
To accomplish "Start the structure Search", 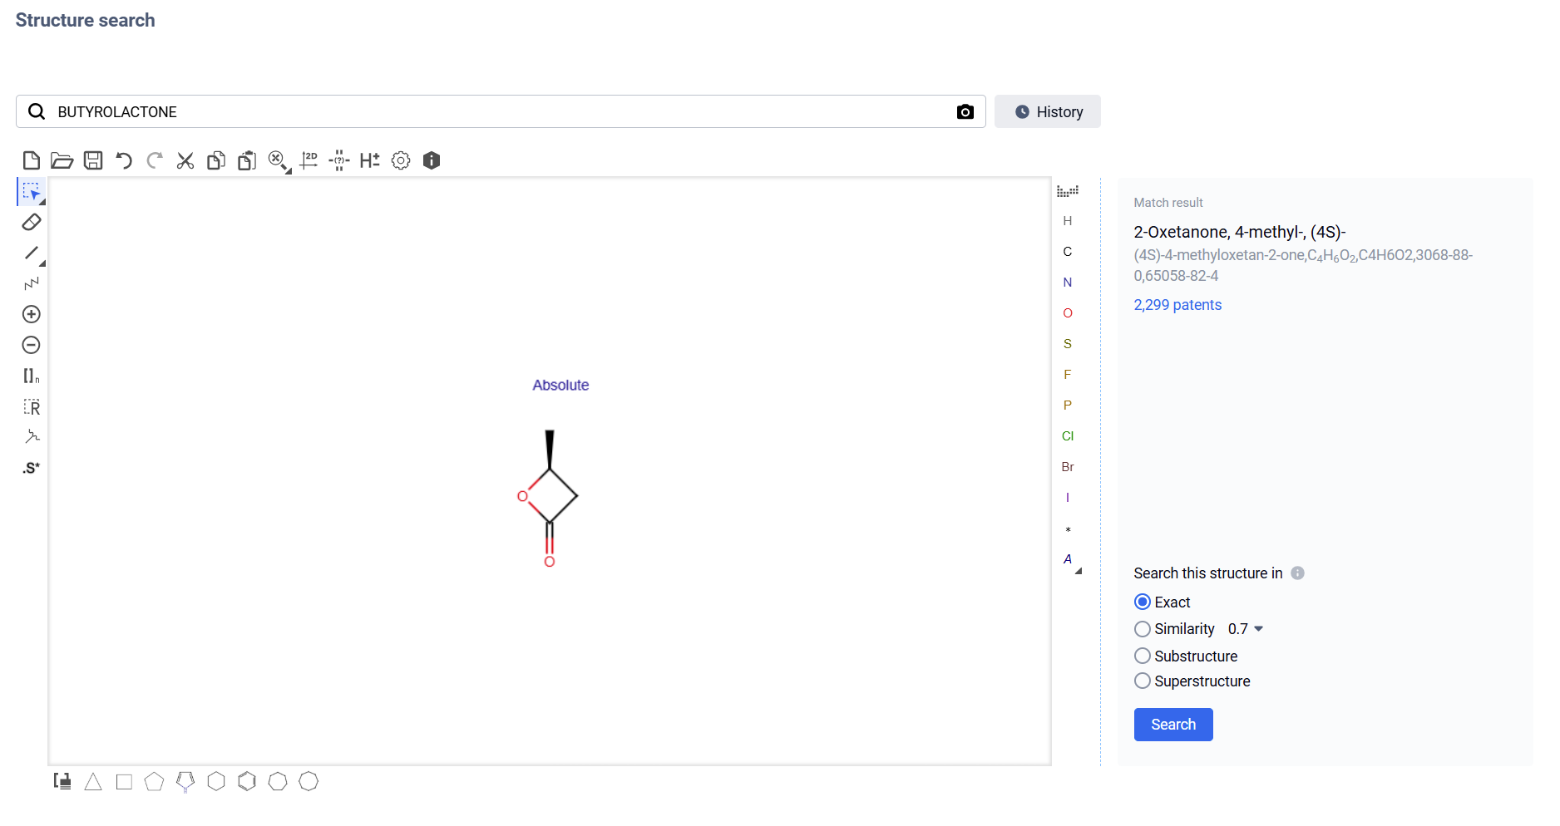I will [1172, 725].
